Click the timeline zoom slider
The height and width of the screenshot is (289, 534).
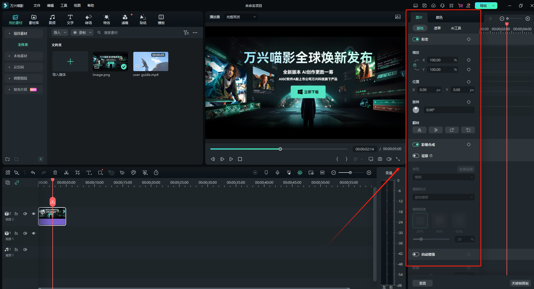[351, 173]
